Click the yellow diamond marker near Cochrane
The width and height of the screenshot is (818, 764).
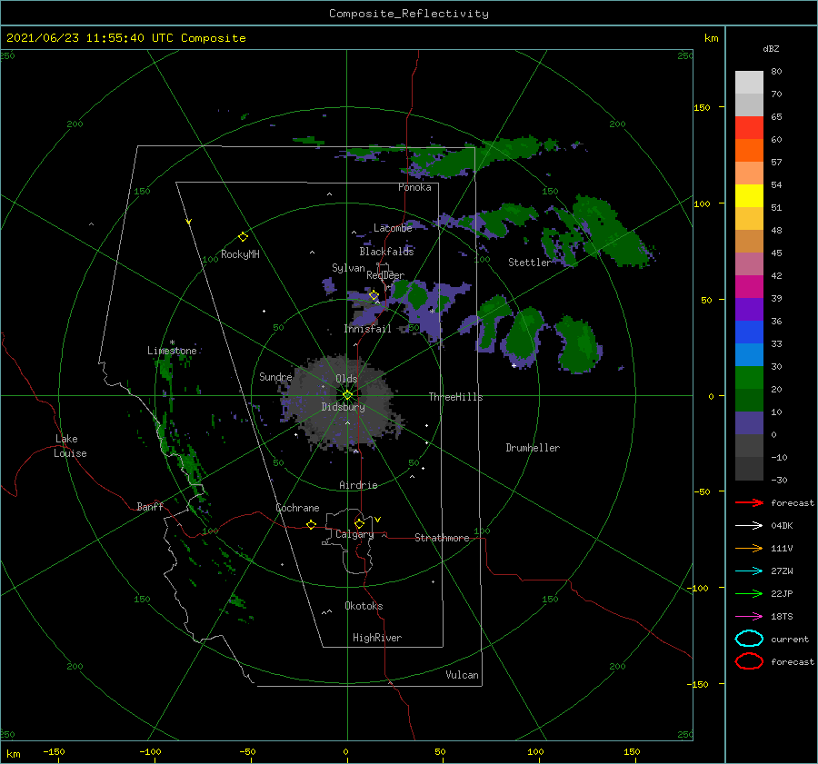(x=312, y=524)
